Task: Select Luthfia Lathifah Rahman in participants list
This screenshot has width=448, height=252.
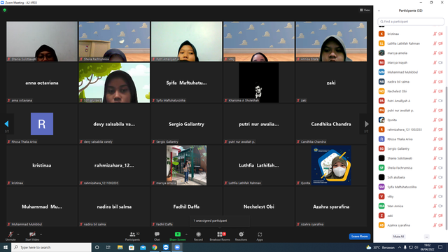Action: [411, 43]
